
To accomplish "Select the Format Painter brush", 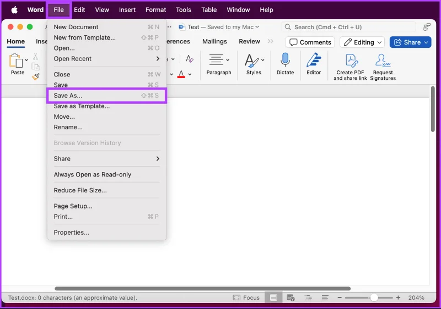I will click(36, 76).
